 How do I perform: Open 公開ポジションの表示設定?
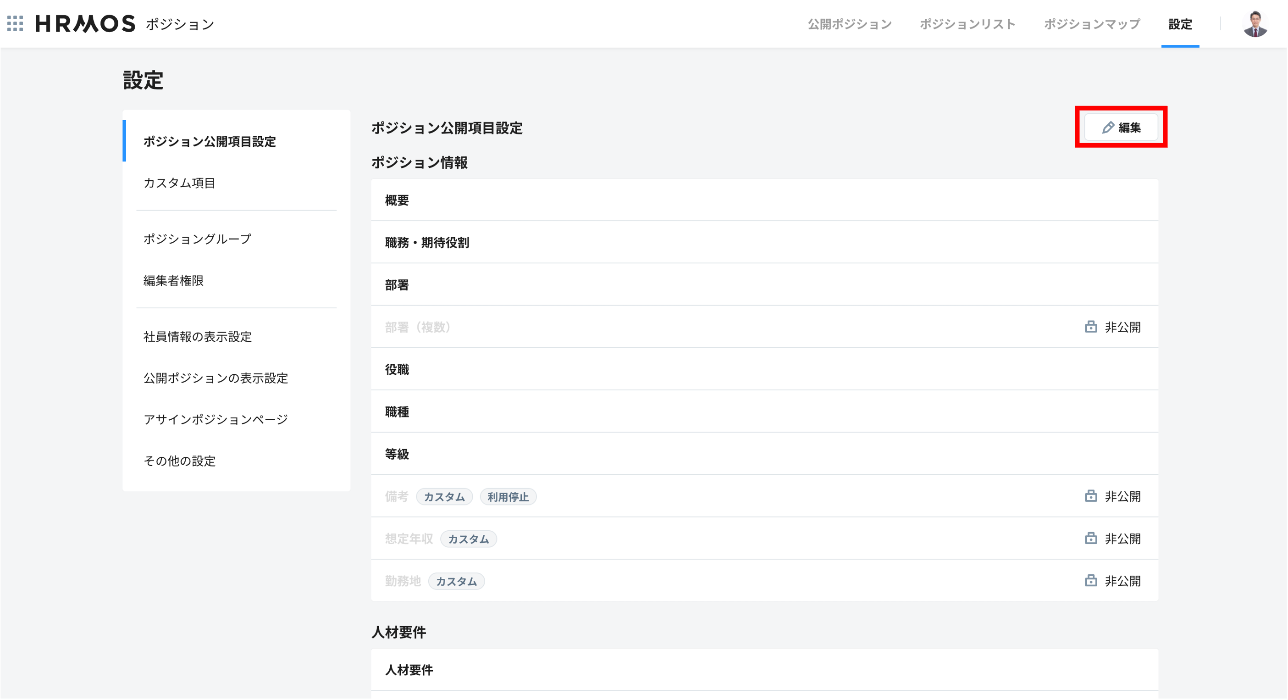coord(237,378)
